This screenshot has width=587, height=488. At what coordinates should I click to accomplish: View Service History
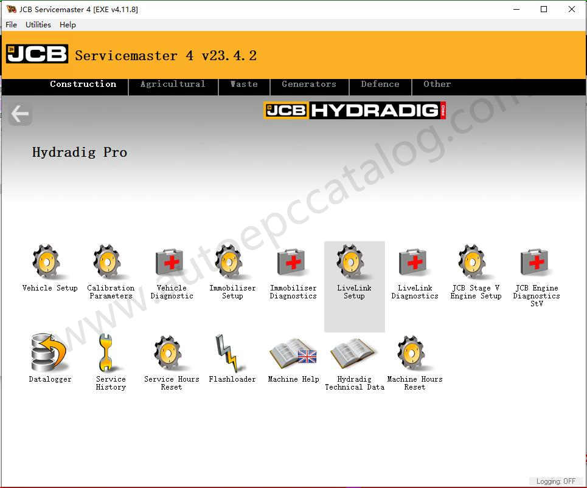[x=110, y=354]
